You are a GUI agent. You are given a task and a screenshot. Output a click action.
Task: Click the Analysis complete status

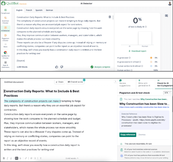(100, 67)
